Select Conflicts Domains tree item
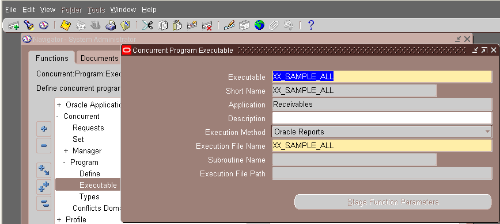The height and width of the screenshot is (224, 500). 97,208
